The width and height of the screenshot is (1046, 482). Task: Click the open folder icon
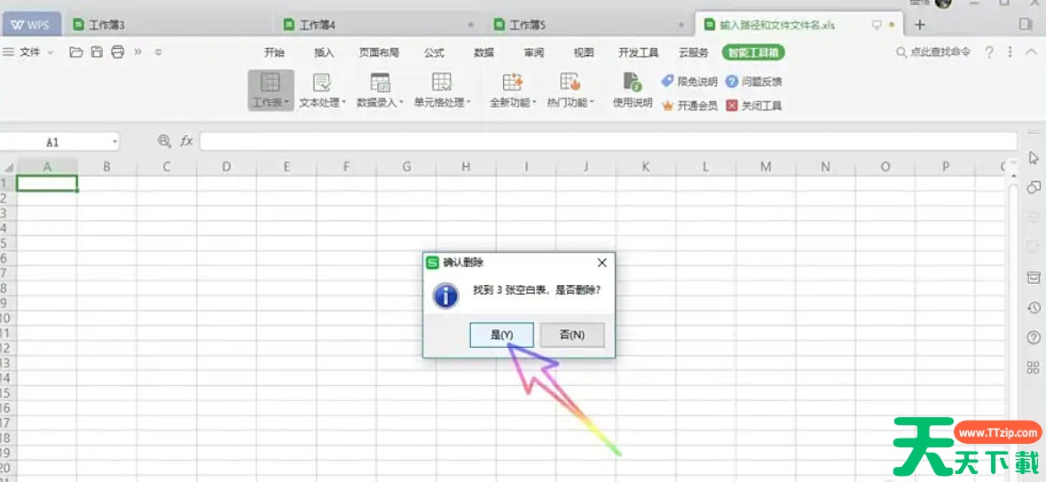[76, 51]
